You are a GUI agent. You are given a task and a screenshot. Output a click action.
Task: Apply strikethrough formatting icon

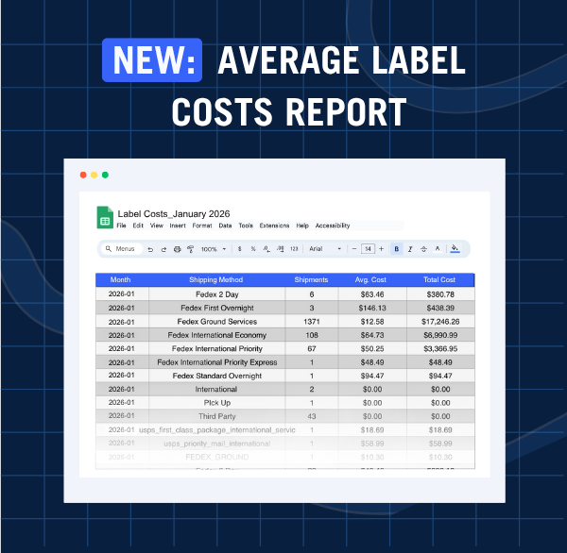(423, 249)
